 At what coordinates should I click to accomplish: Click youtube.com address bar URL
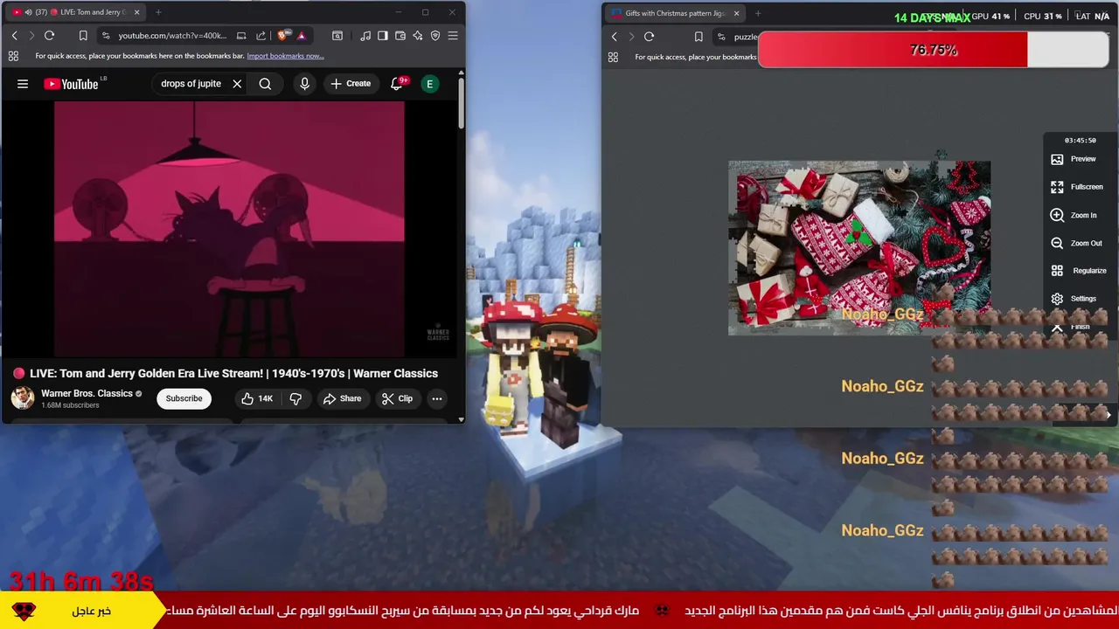(172, 36)
